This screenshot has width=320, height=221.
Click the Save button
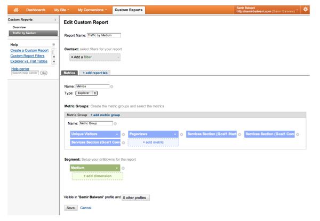[70, 208]
